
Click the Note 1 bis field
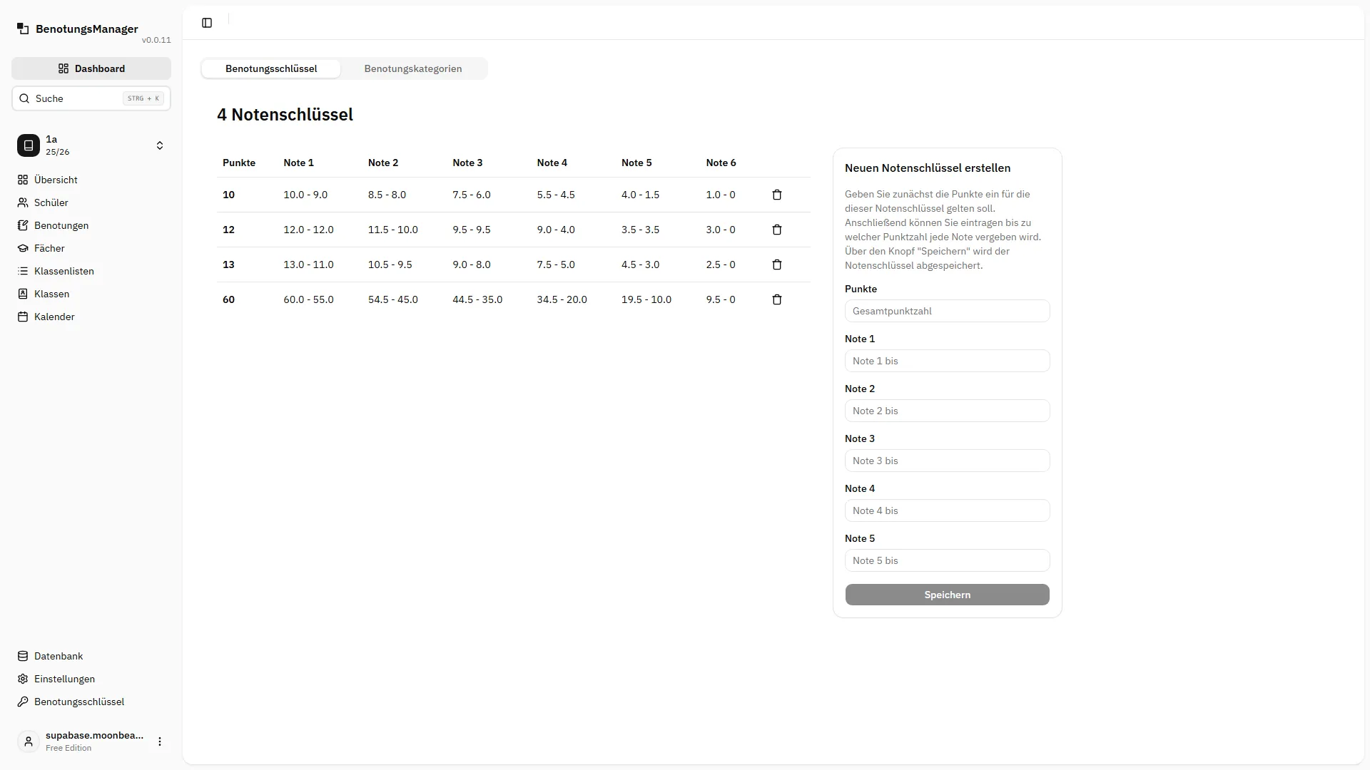tap(947, 361)
